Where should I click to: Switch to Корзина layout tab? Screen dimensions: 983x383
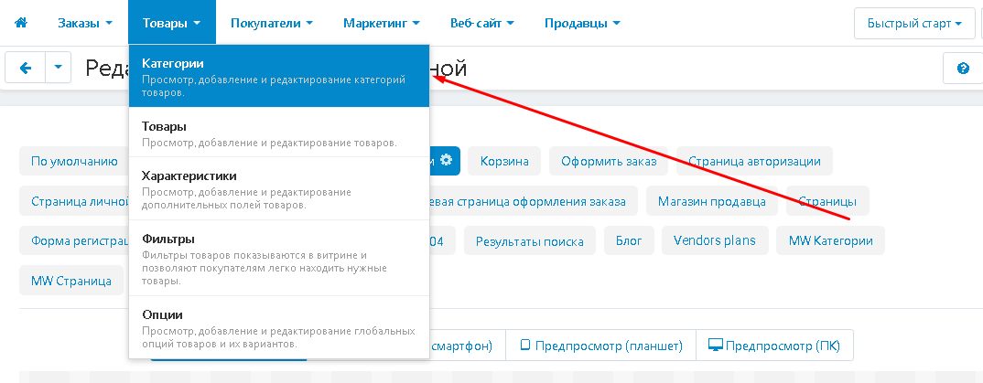(504, 161)
